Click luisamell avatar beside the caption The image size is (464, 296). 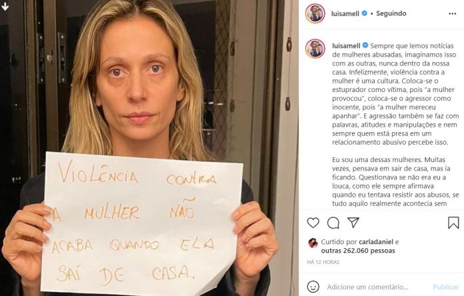(315, 49)
